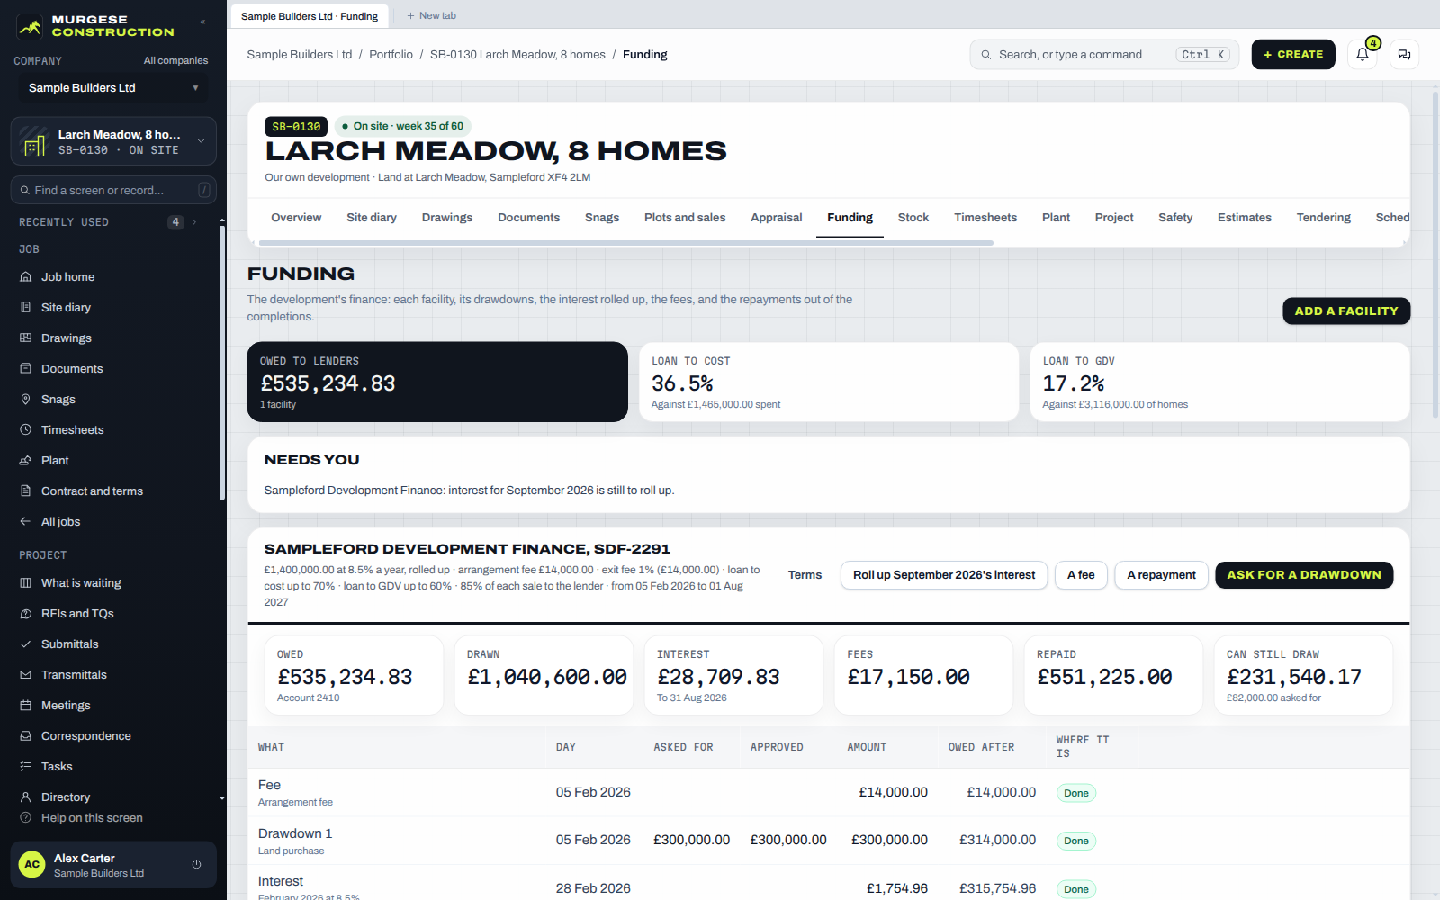Click Roll up September 2026's interest
1440x900 pixels.
tap(944, 575)
